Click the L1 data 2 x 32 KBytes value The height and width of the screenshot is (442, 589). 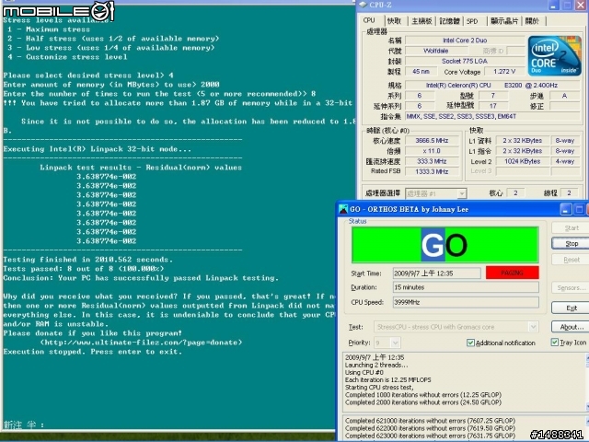tap(522, 141)
